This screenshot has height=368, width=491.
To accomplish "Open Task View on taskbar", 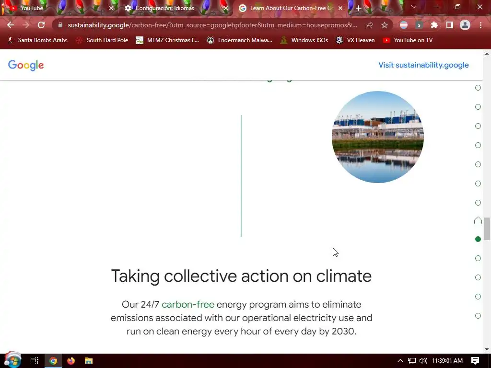I will (34, 361).
